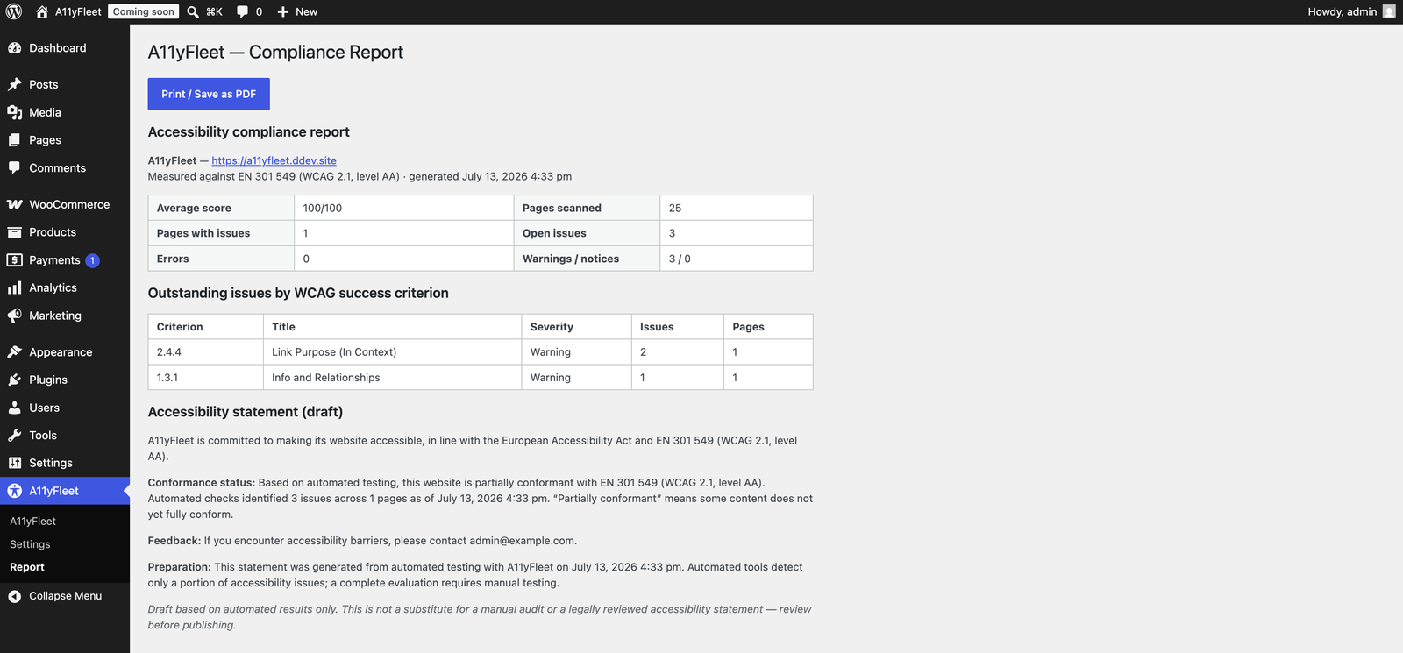Click the Pages scanned value 25
Image resolution: width=1403 pixels, height=653 pixels.
tap(675, 208)
